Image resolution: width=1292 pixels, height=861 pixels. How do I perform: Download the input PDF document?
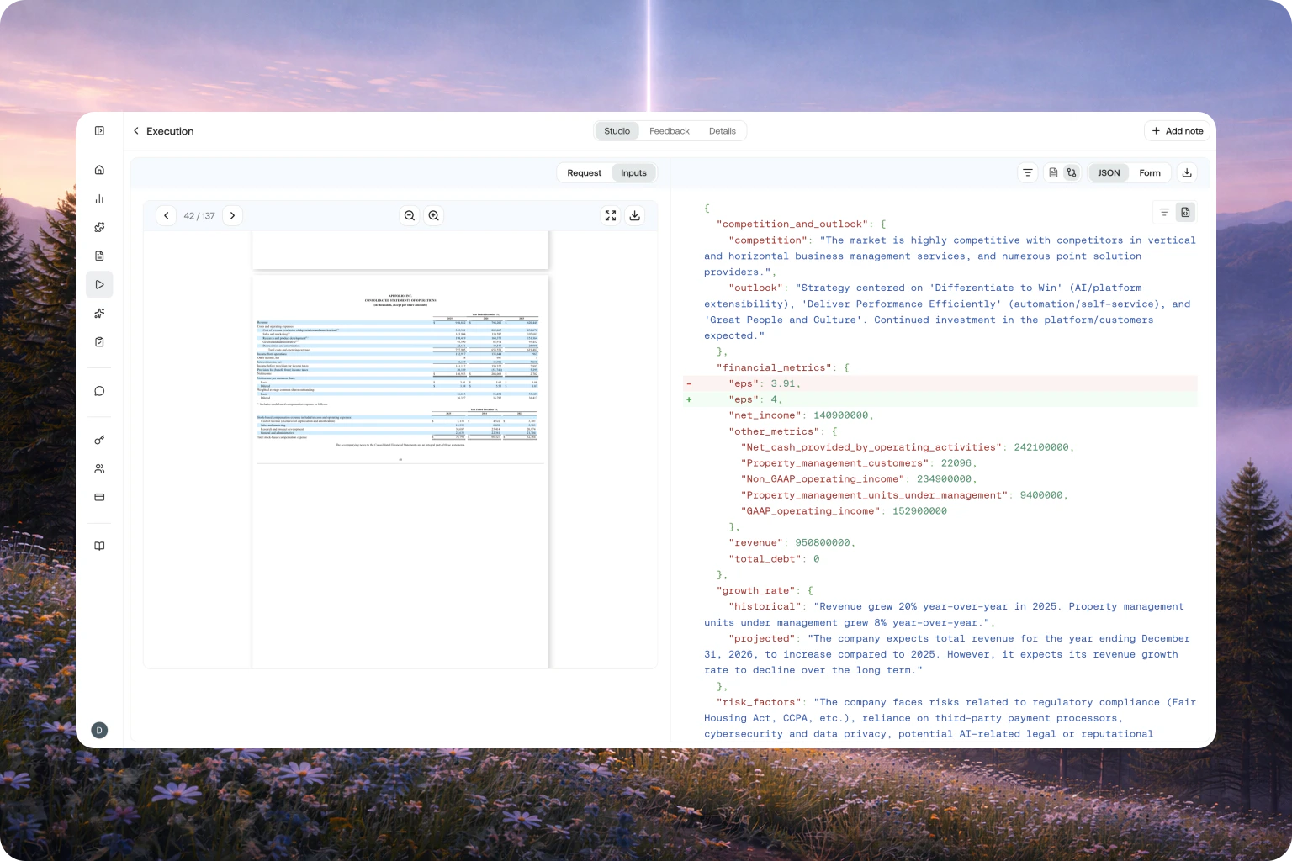[x=635, y=216]
